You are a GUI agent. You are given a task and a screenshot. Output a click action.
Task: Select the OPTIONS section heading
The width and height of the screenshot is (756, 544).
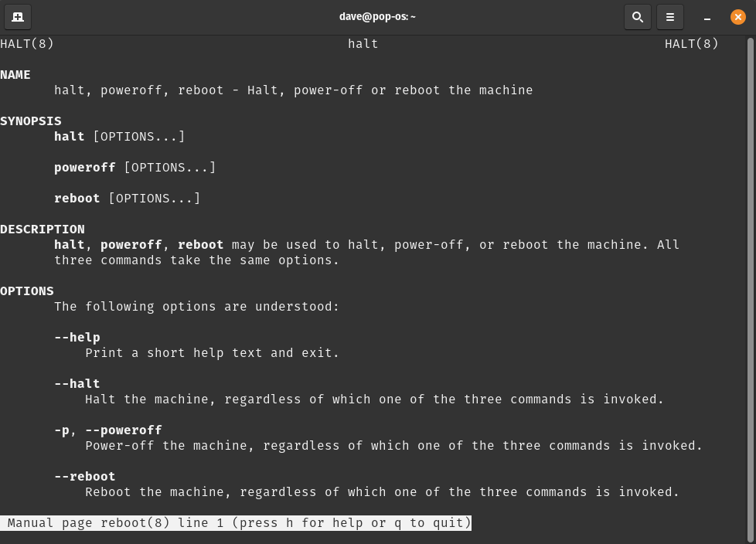26,291
